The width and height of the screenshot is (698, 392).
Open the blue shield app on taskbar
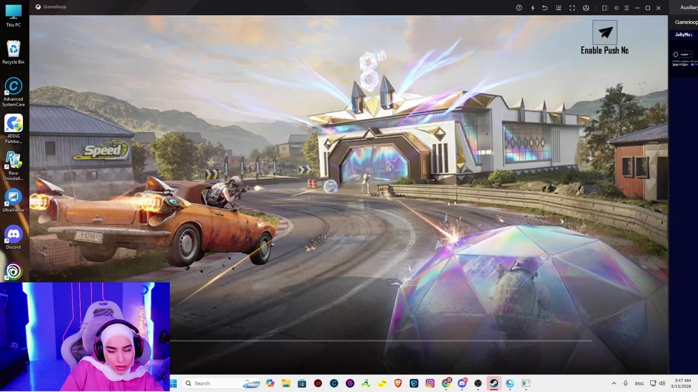(414, 383)
